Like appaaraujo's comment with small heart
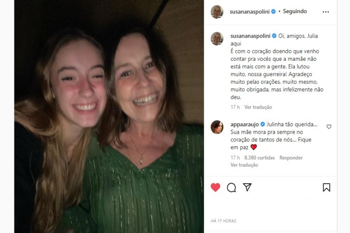The height and width of the screenshot is (233, 350). click(x=329, y=127)
